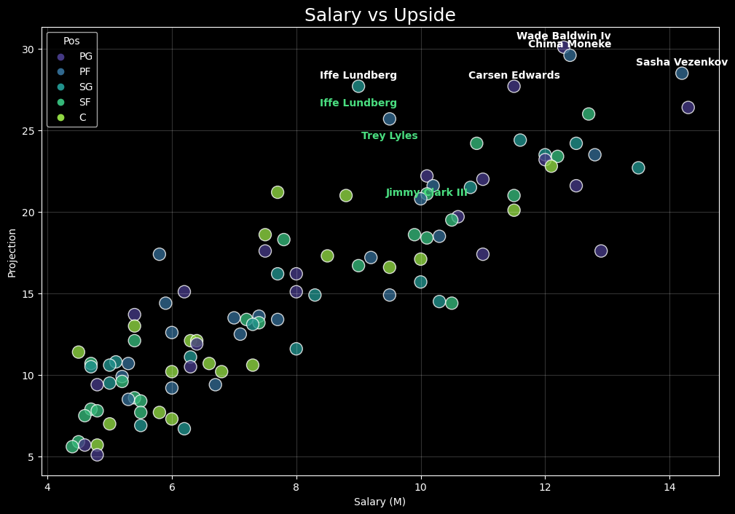The width and height of the screenshot is (735, 514).
Task: Click the 'Projection' y-axis label
Action: coord(12,253)
